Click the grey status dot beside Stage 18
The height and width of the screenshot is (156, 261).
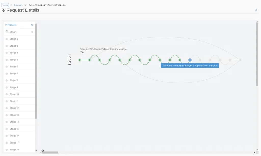tap(7, 150)
